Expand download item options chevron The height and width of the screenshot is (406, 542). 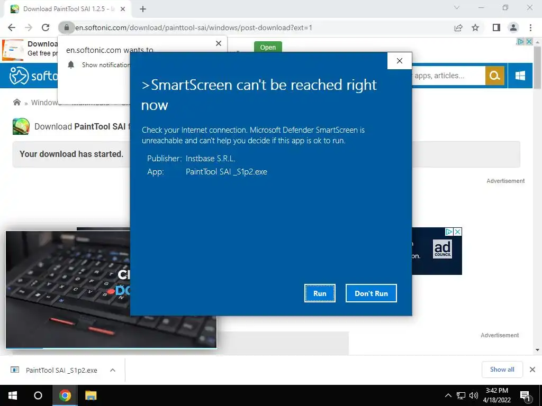[113, 370]
